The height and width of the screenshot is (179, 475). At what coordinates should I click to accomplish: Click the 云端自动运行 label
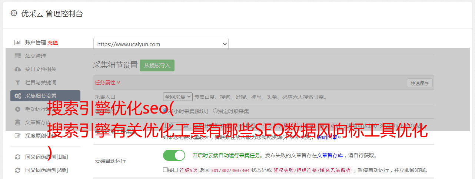point(110,161)
